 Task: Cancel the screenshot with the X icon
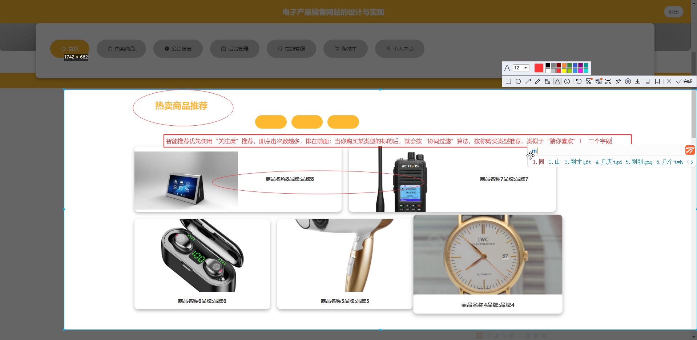[x=669, y=81]
